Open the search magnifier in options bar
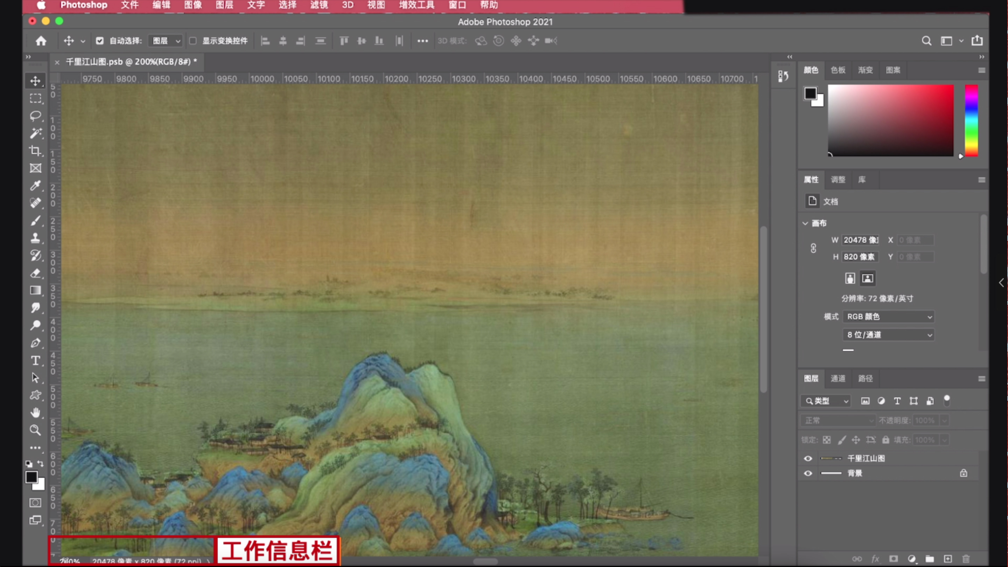 tap(926, 41)
